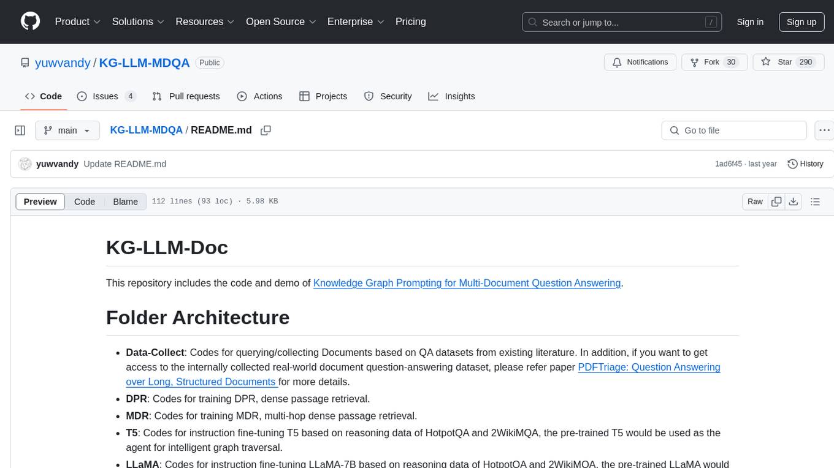
Task: Open the Security tab
Action: pyautogui.click(x=388, y=96)
